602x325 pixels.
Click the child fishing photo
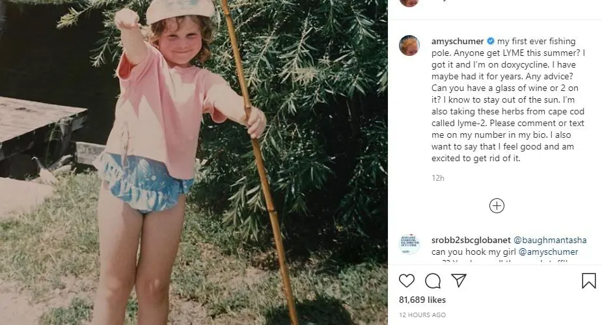[x=193, y=162]
